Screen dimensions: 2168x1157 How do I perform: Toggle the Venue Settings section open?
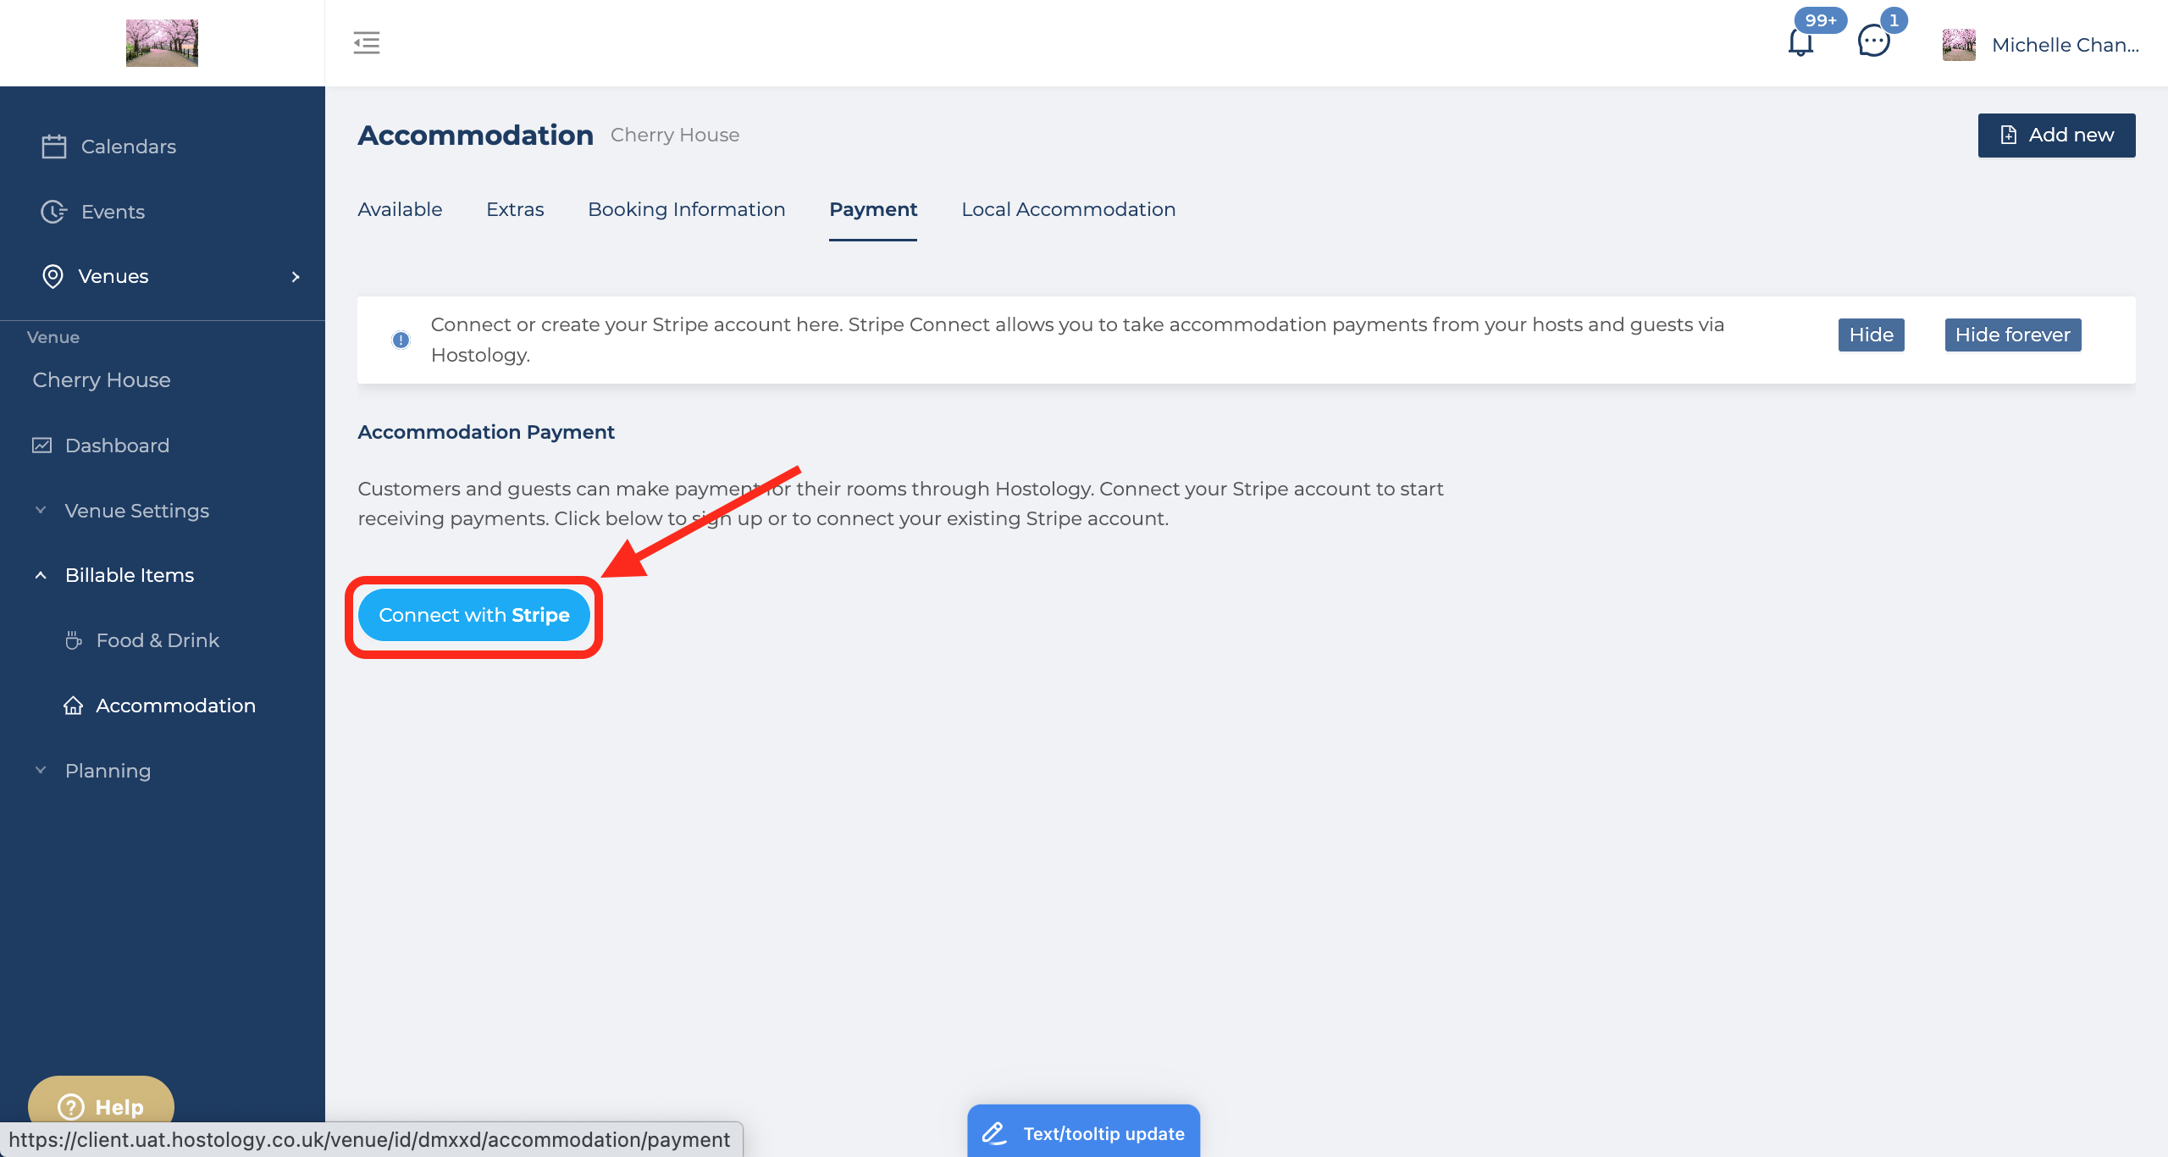[39, 510]
